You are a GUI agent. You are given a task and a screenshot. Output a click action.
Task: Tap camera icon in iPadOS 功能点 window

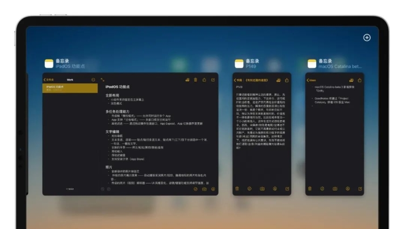click(204, 189)
